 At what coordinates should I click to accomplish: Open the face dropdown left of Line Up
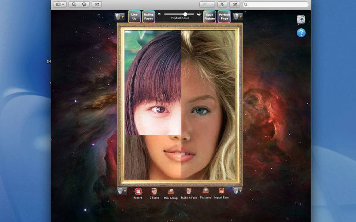point(119,17)
